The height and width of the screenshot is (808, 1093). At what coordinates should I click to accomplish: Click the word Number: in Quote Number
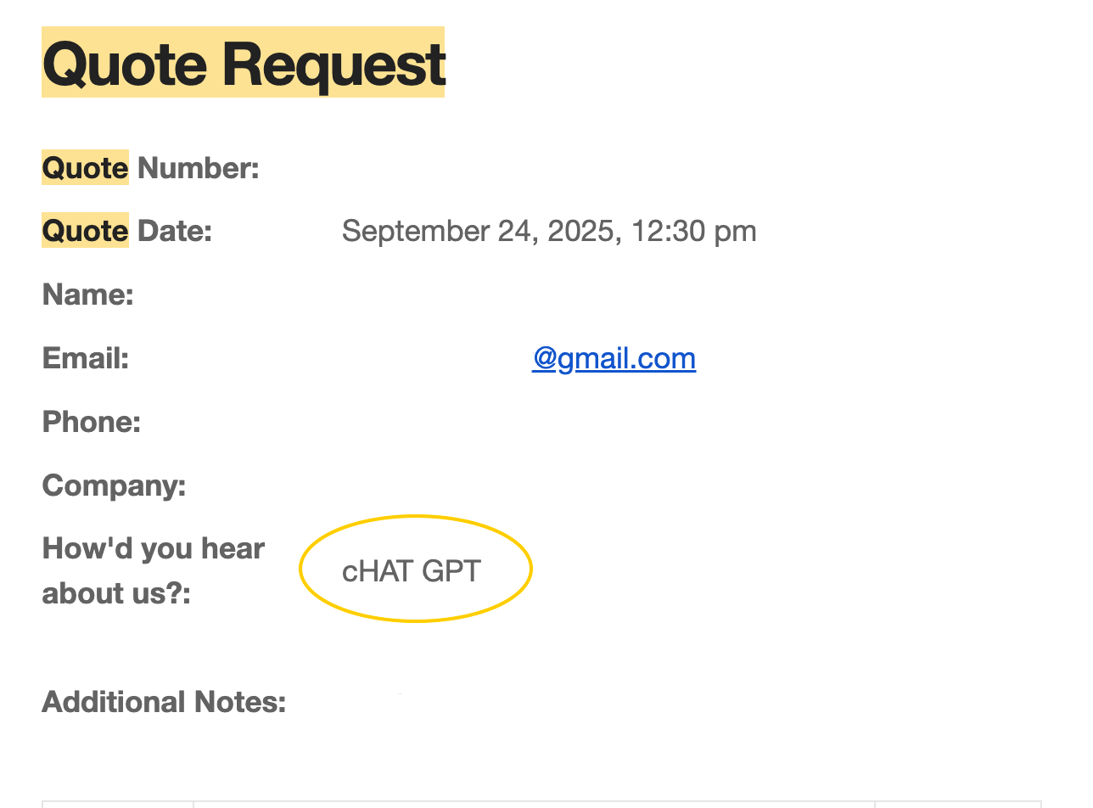[x=199, y=168]
